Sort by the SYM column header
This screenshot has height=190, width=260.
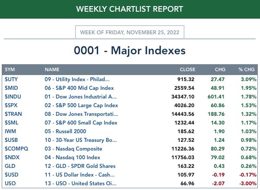pyautogui.click(x=10, y=69)
